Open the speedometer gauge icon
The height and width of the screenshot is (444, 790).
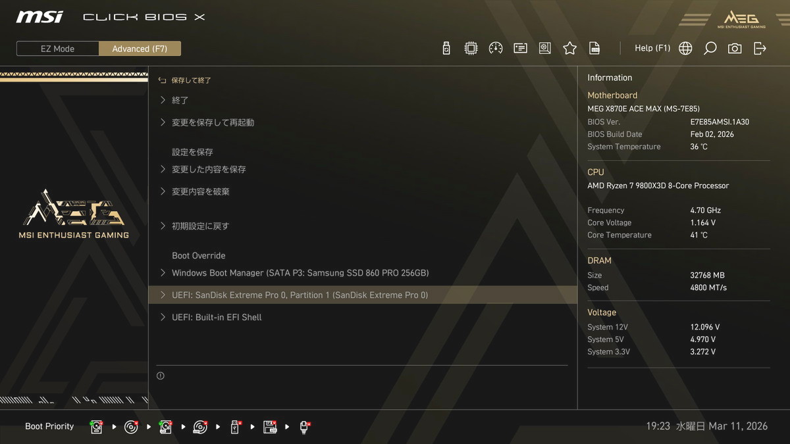pyautogui.click(x=496, y=48)
